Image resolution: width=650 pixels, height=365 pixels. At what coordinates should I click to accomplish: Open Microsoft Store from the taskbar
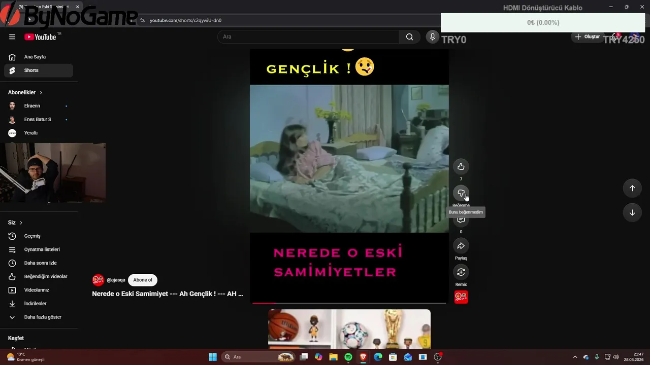[x=393, y=357]
